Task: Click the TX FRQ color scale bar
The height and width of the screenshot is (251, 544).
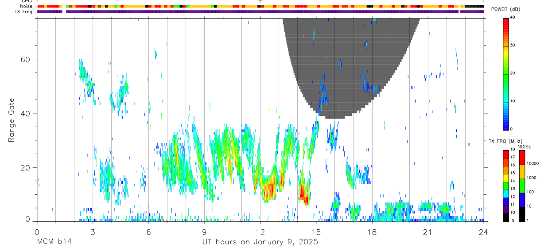Action: click(x=506, y=186)
